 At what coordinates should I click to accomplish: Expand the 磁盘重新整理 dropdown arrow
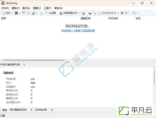[x=118, y=13]
